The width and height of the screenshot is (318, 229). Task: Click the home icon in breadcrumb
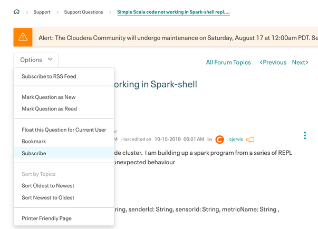pyautogui.click(x=17, y=12)
